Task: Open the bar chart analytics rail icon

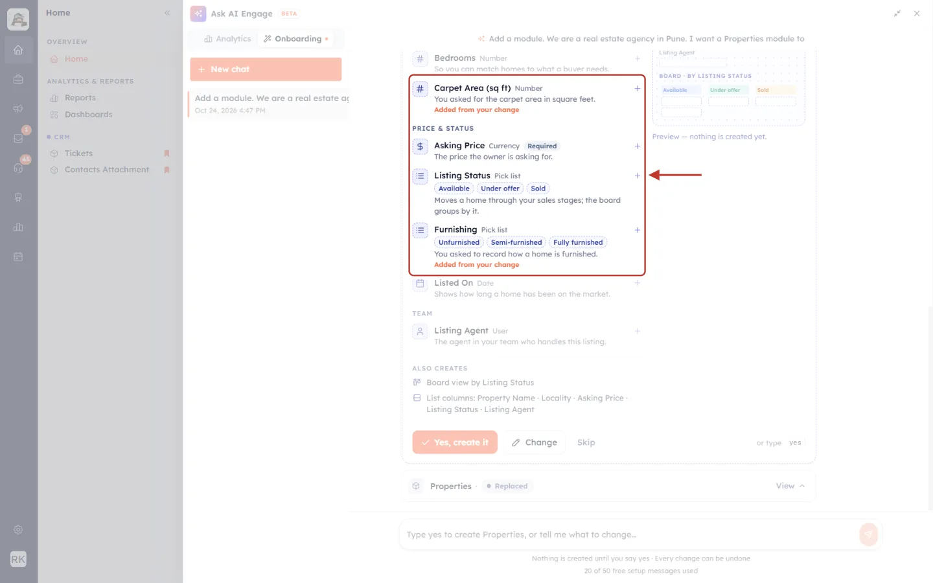Action: [18, 227]
